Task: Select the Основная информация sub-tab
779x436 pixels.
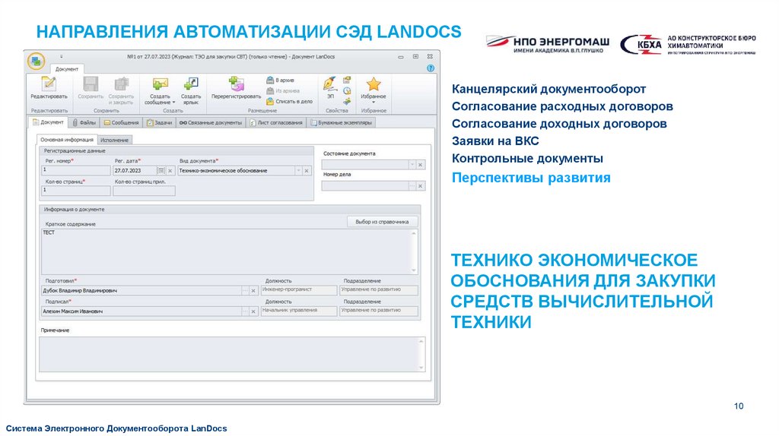Action: click(x=67, y=140)
